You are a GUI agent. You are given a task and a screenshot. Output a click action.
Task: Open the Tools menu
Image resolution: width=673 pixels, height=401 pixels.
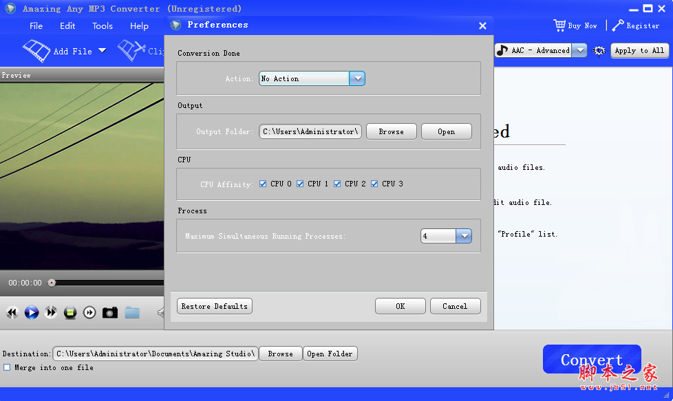click(103, 25)
